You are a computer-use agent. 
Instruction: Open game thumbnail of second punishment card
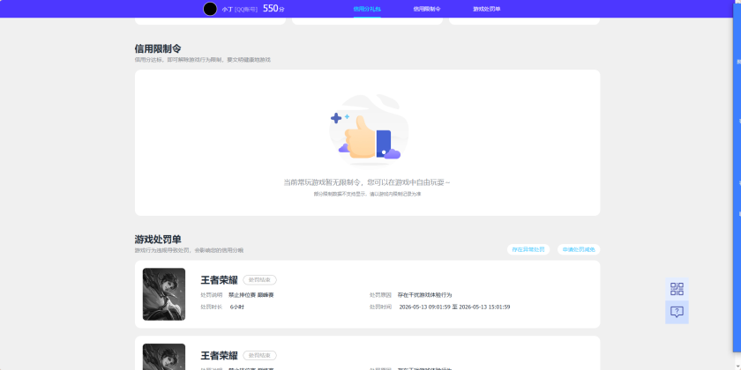[x=164, y=357]
